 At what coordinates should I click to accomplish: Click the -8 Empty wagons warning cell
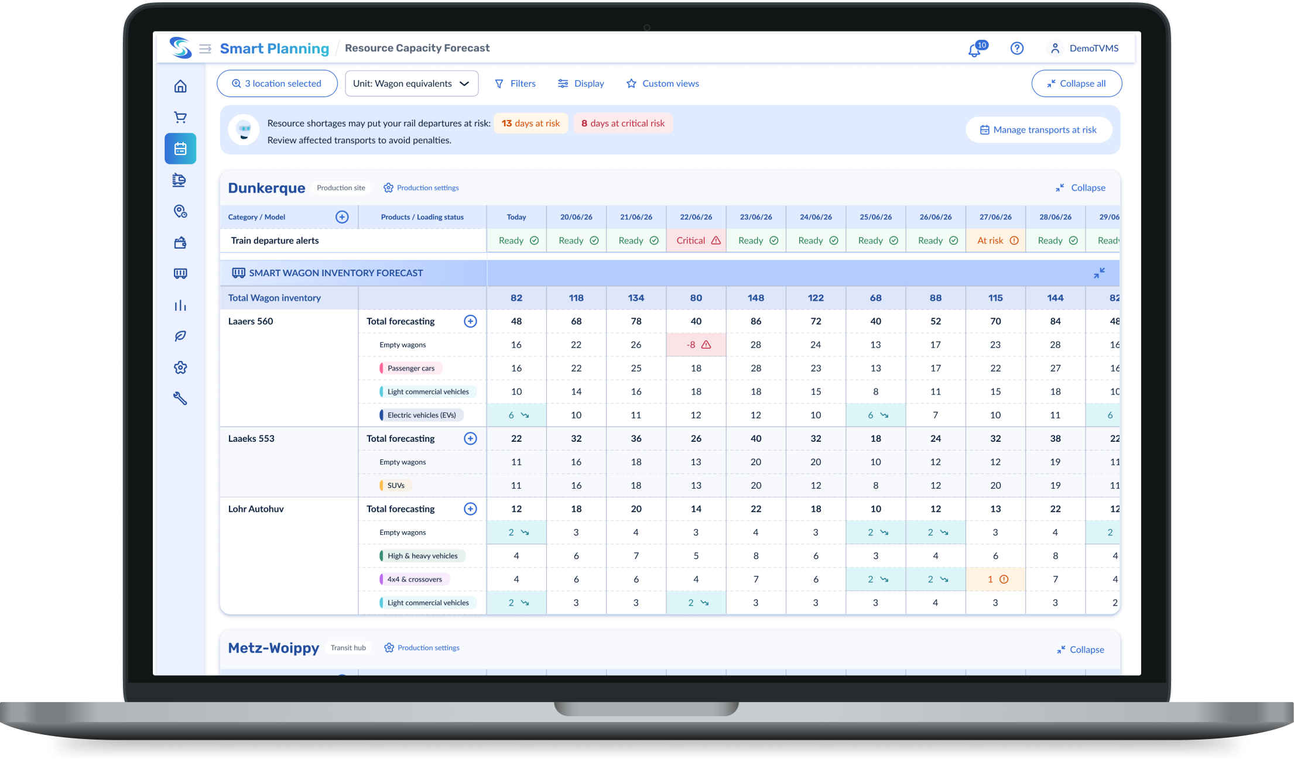pos(696,345)
